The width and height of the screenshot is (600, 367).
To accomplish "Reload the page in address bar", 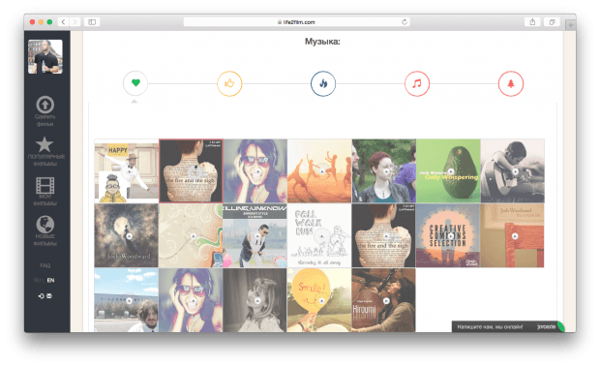I will pos(405,22).
